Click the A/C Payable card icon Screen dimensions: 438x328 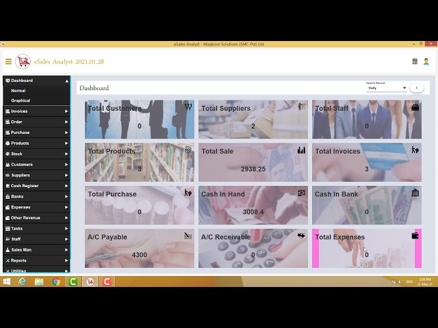[x=188, y=236]
